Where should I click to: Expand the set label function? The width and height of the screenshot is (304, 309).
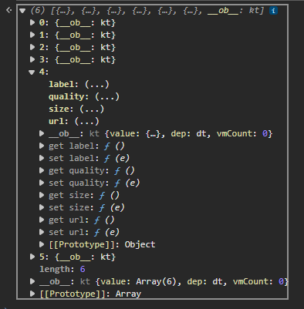click(42, 158)
